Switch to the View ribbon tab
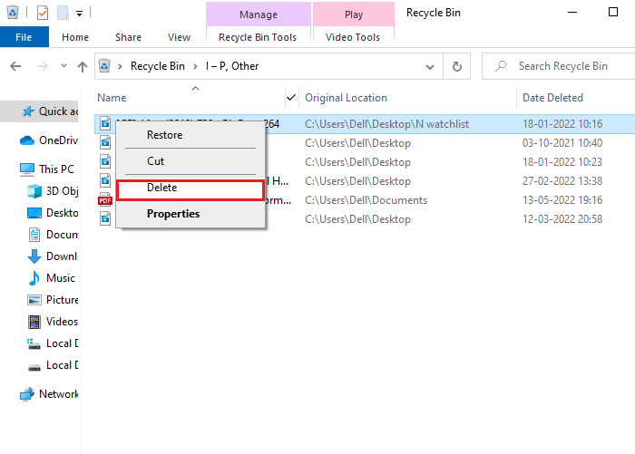Screen dimensions: 635x454 click(179, 37)
